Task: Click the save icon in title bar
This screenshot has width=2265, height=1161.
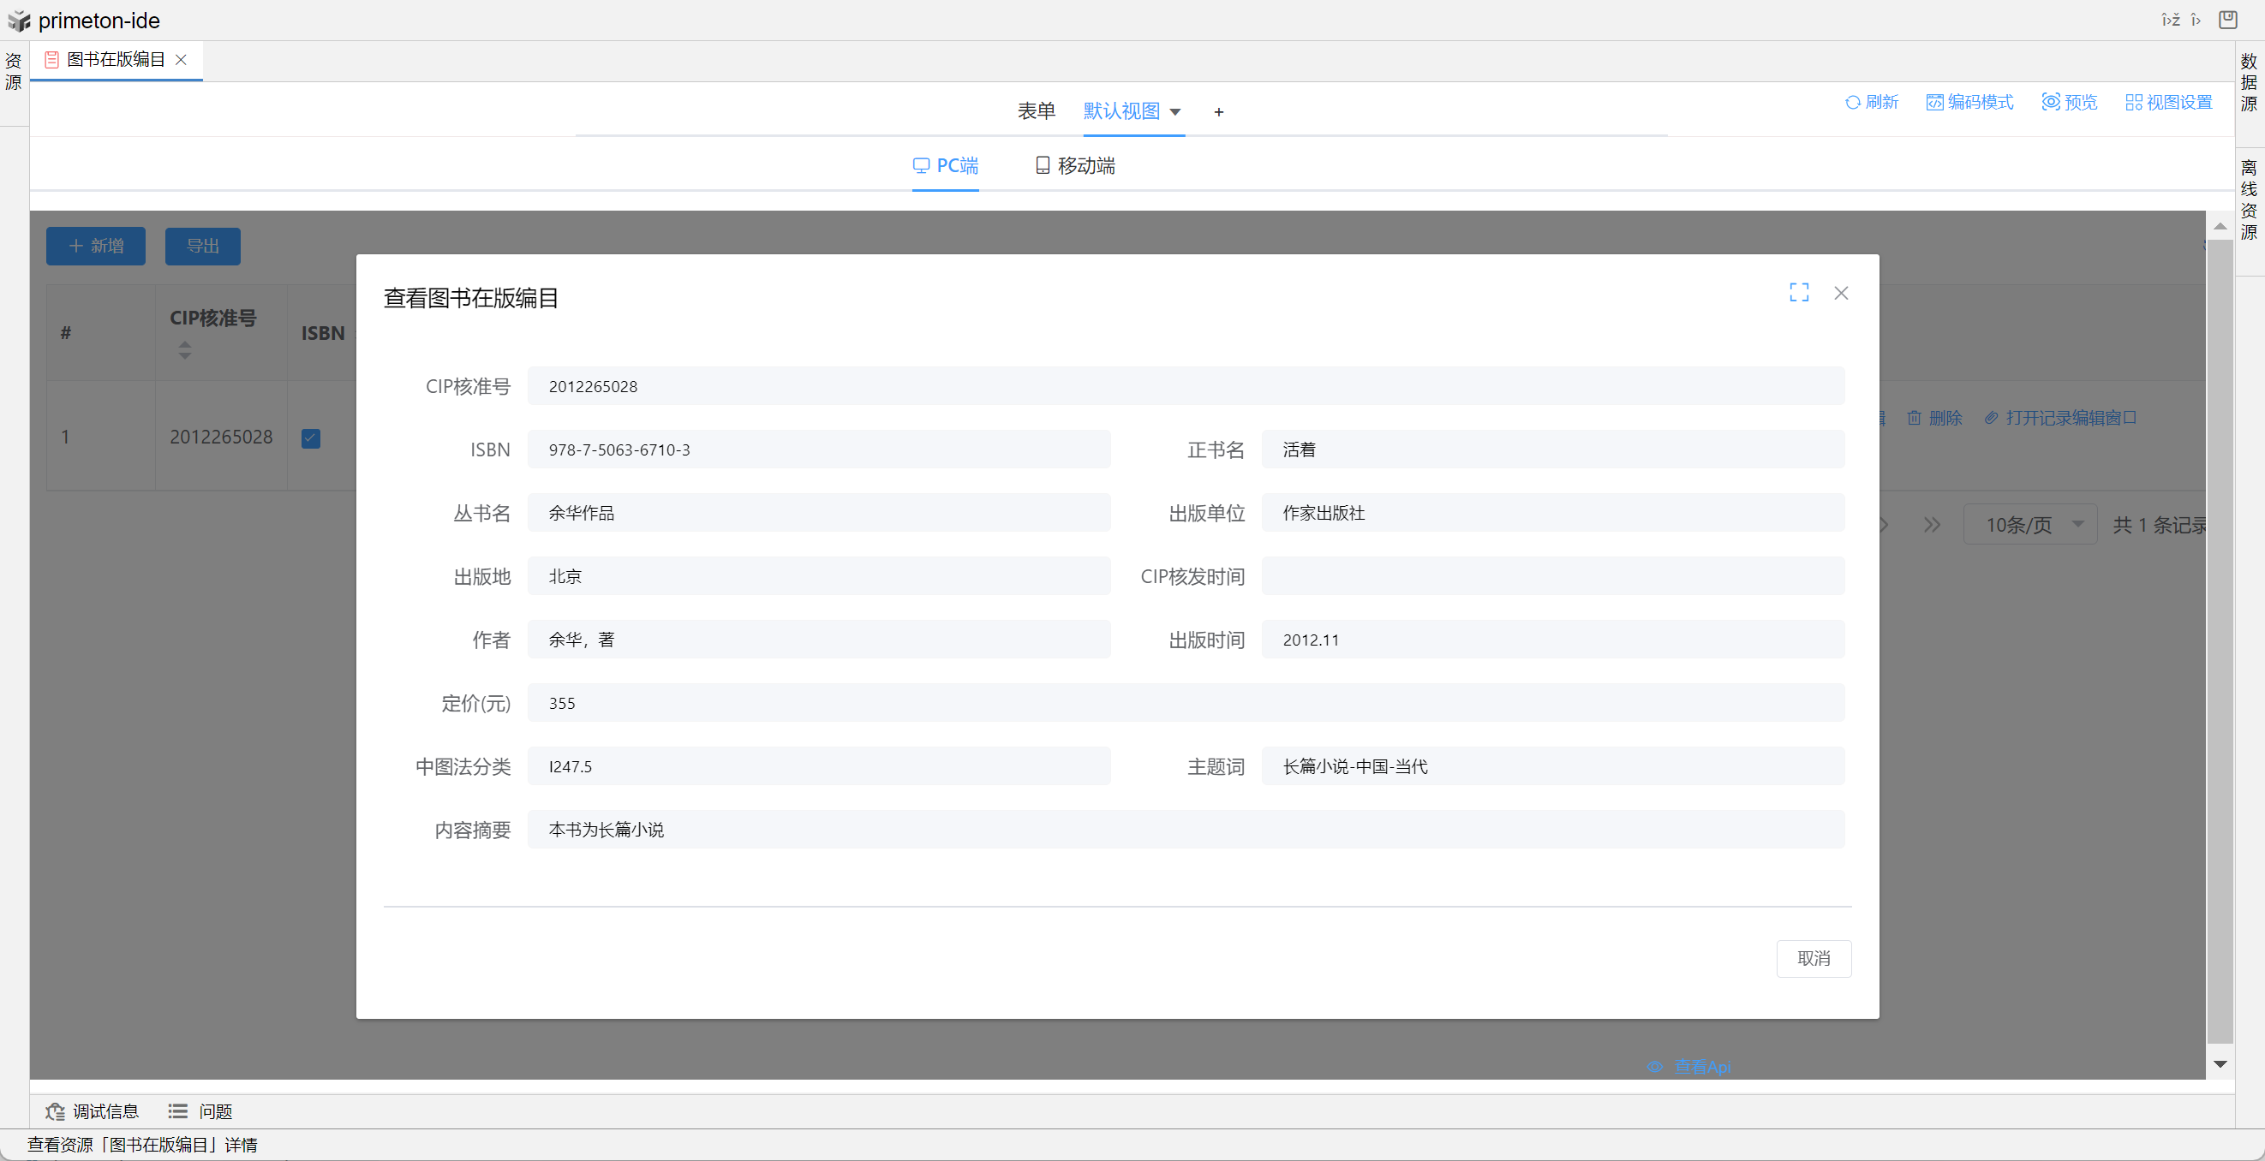Action: pyautogui.click(x=2227, y=20)
